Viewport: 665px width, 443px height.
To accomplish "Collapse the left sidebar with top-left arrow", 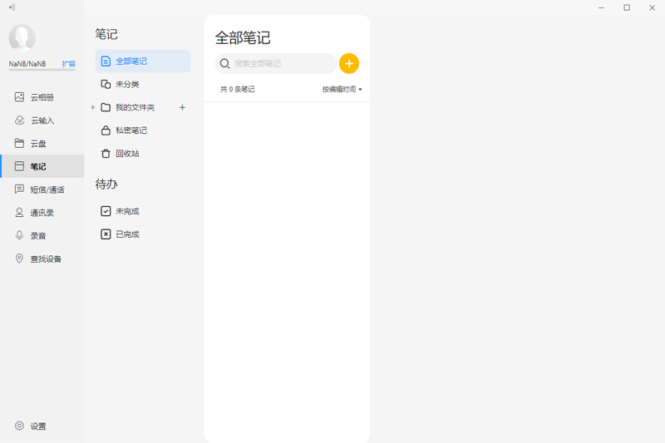I will [12, 7].
